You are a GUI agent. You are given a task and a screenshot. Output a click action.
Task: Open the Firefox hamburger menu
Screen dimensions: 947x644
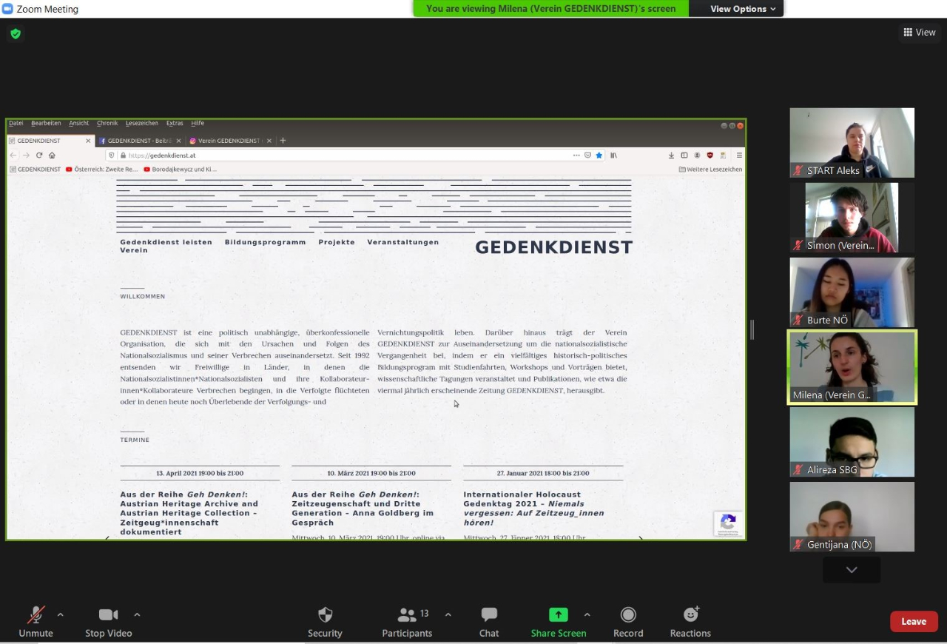coord(739,155)
